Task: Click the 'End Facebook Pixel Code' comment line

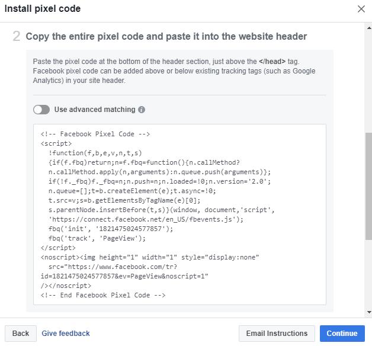Action: 103,296
